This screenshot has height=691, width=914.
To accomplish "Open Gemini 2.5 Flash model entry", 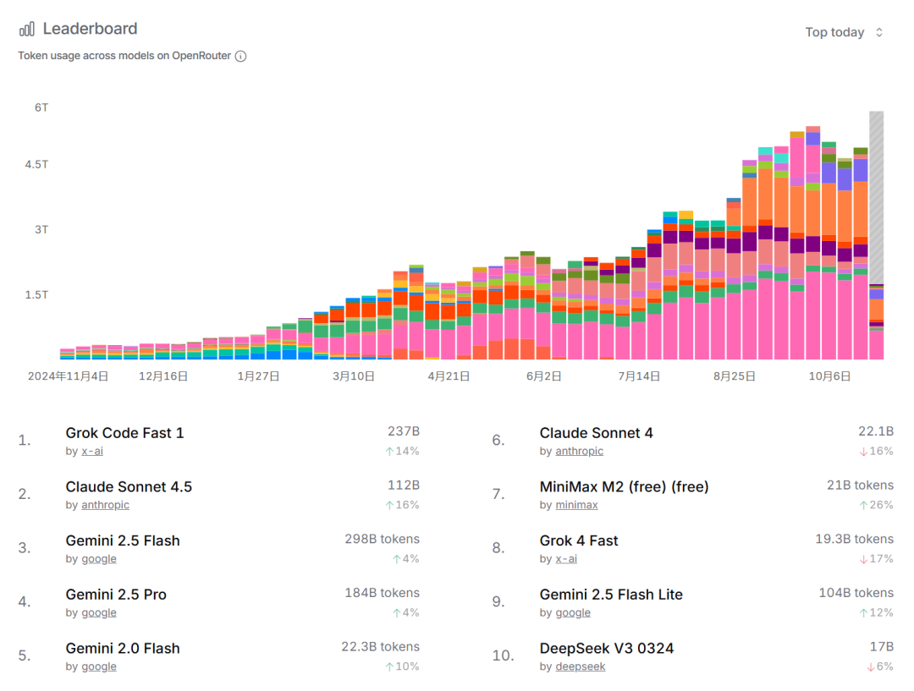I will coord(123,541).
